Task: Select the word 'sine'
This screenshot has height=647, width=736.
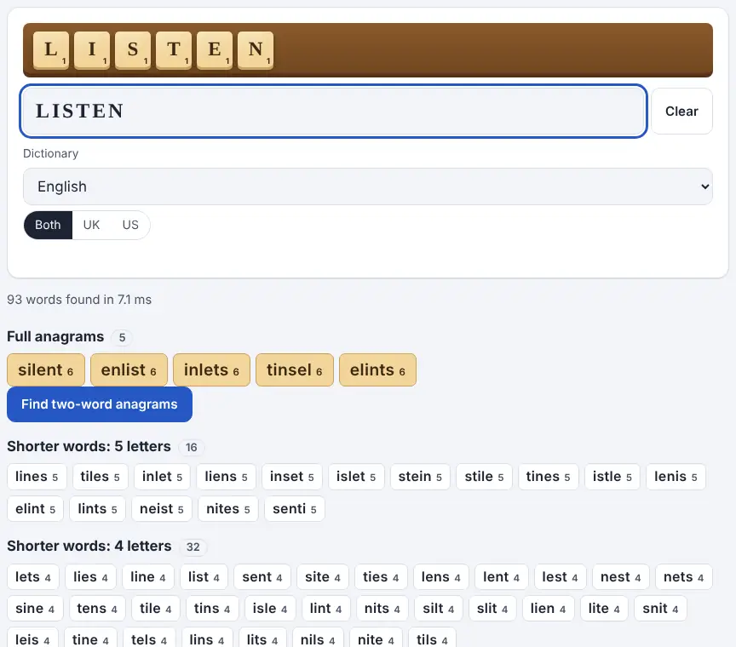Action: pyautogui.click(x=35, y=609)
